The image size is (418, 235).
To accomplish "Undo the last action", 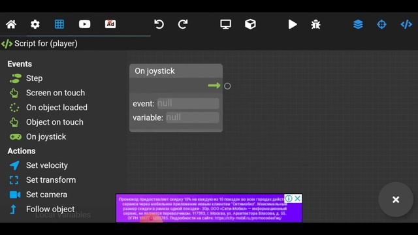I will pyautogui.click(x=159, y=24).
